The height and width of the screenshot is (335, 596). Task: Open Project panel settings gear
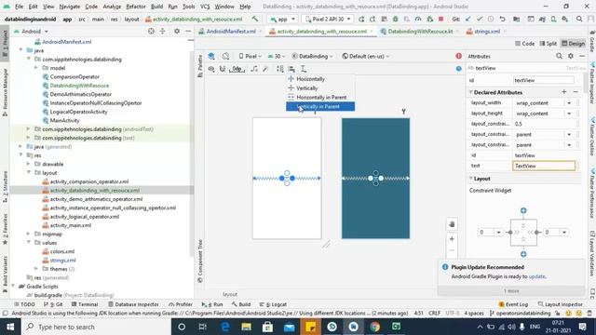click(x=177, y=31)
